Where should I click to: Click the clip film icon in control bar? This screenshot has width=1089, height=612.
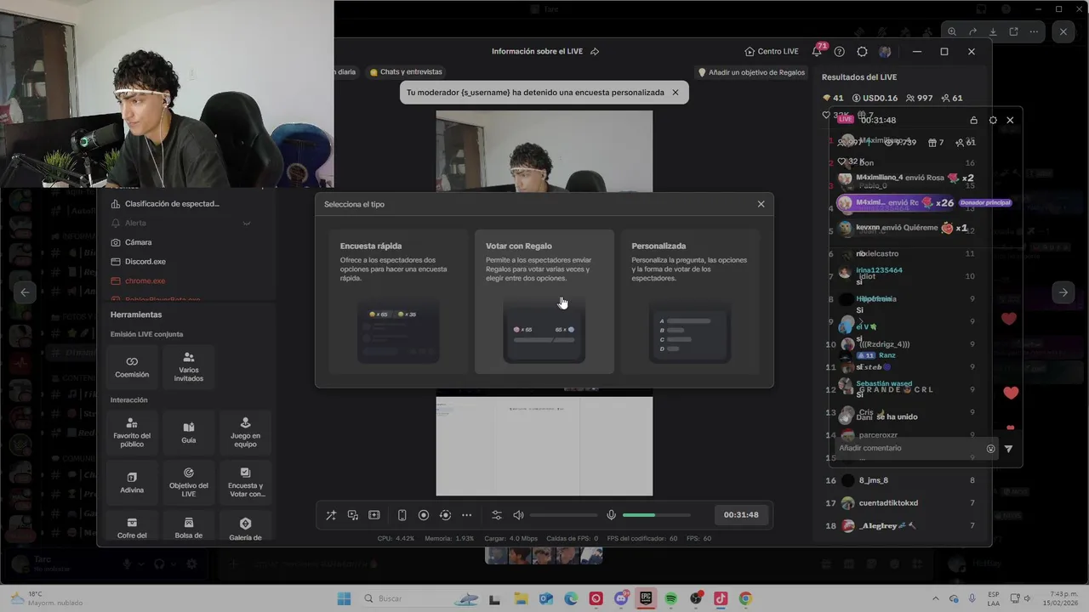(x=374, y=515)
